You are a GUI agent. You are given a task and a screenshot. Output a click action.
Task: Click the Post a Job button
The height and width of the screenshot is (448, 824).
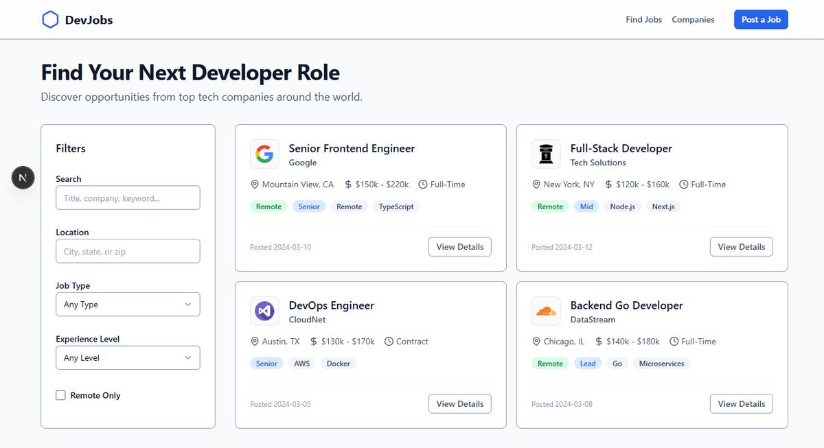(761, 20)
